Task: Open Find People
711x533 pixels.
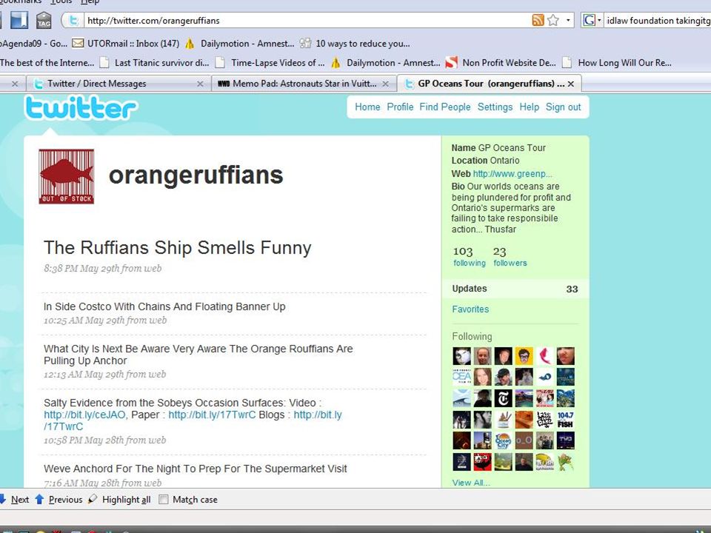Action: coord(445,107)
